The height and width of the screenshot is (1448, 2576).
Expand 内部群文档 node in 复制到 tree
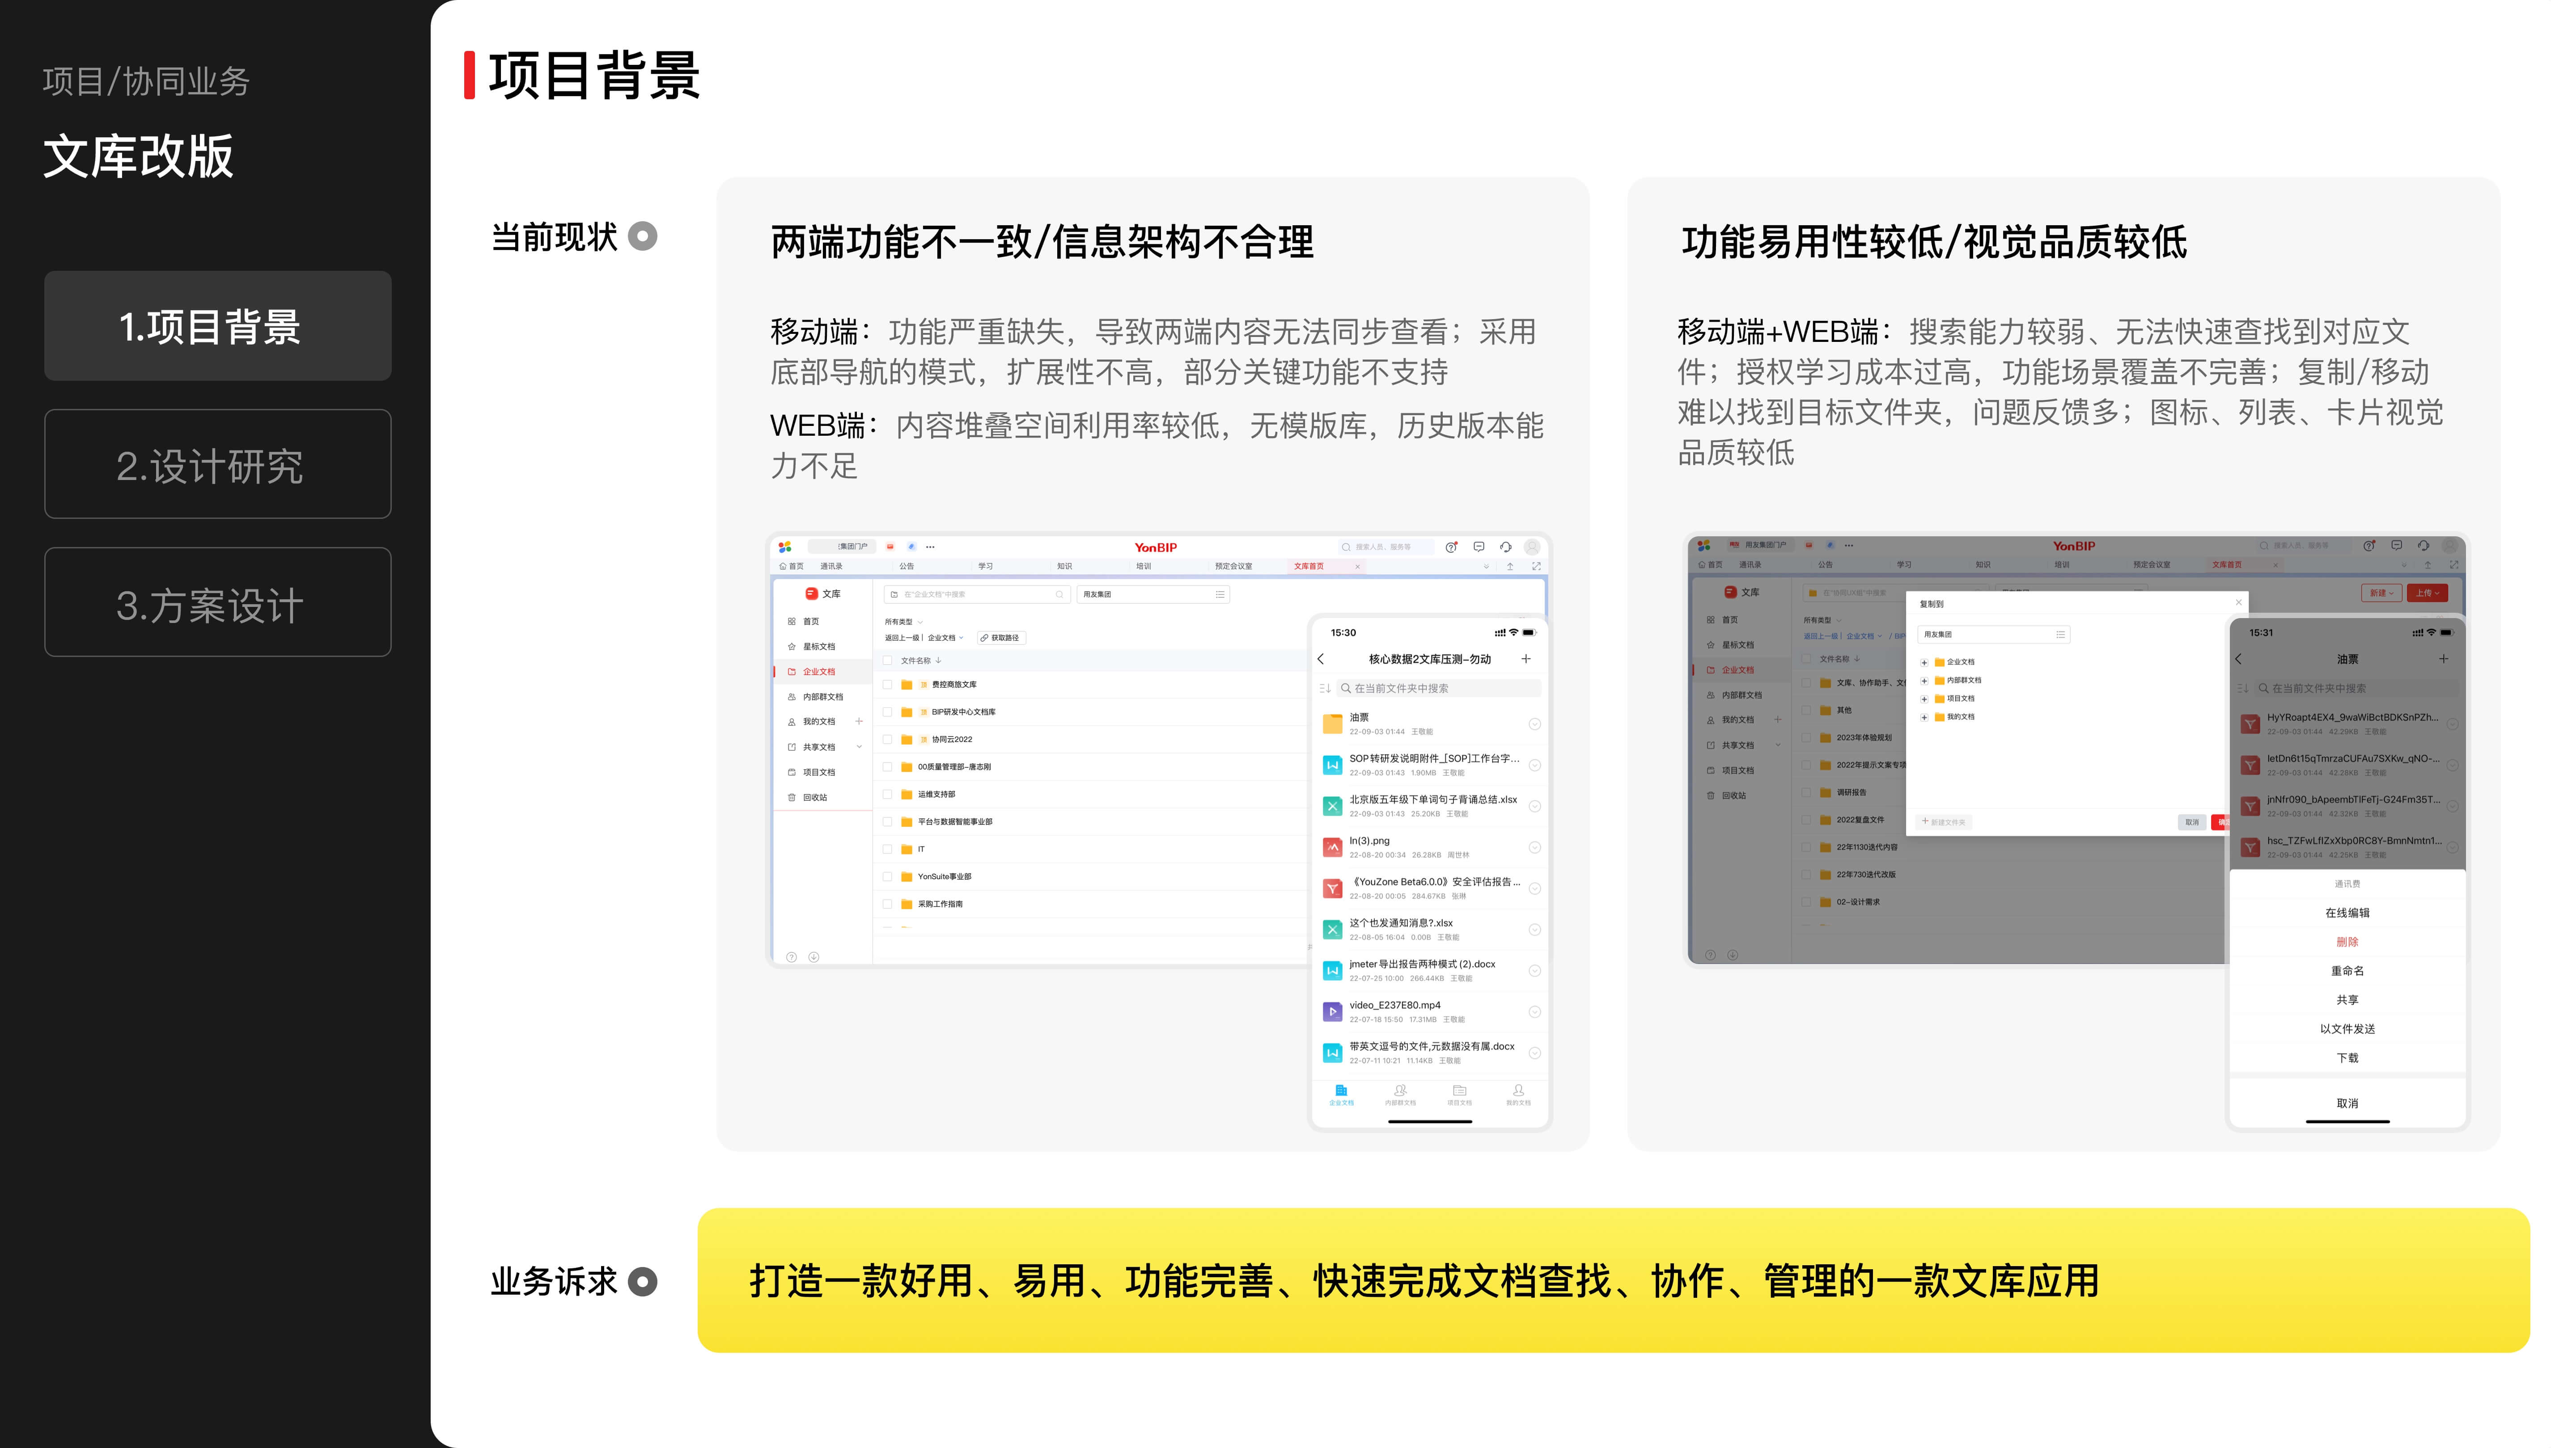pyautogui.click(x=1924, y=681)
